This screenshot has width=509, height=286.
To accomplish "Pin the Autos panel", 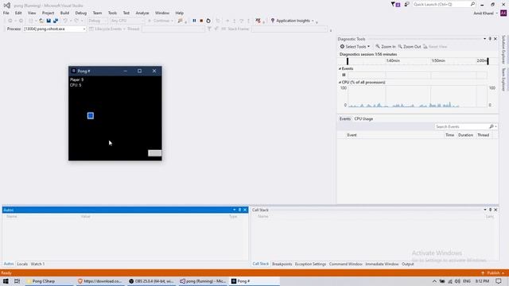I will tap(240, 210).
